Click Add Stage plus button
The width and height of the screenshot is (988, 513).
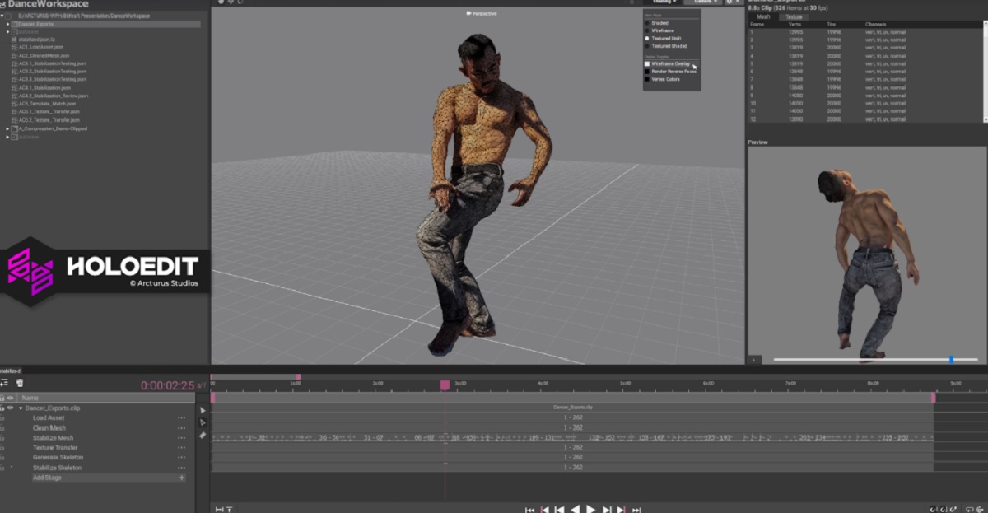(x=181, y=478)
